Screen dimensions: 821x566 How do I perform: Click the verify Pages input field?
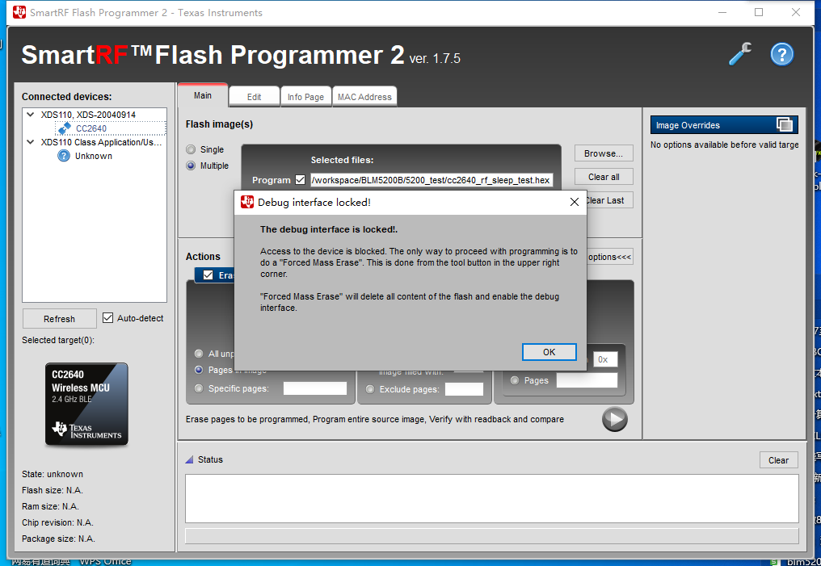[587, 380]
